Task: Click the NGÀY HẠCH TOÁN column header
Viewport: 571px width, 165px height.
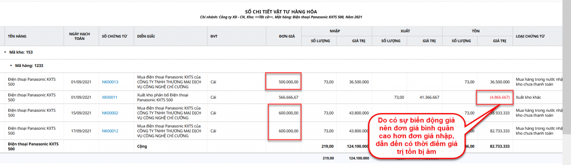Action: (80, 36)
